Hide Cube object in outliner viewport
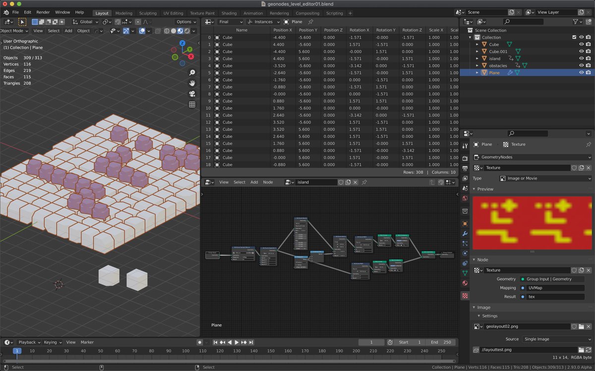The image size is (595, 371). (581, 45)
